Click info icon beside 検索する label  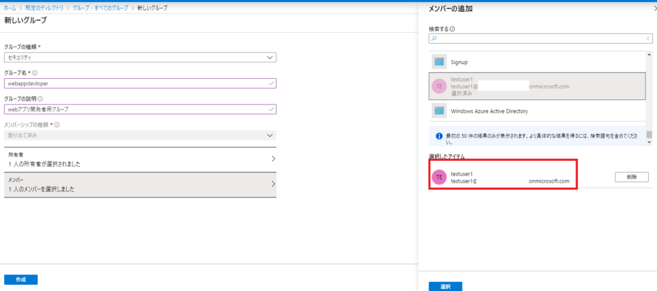coord(452,29)
